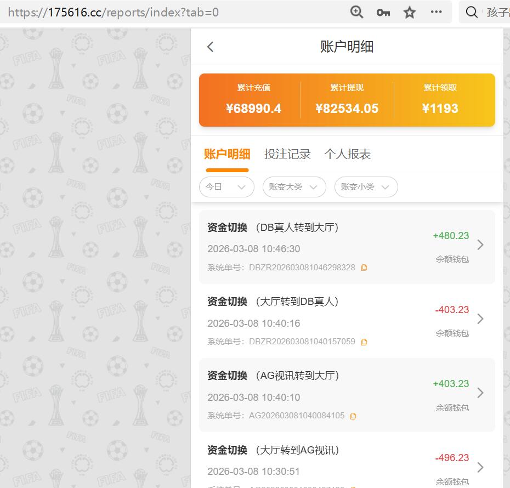Open the browser extensions ellipsis menu
The width and height of the screenshot is (510, 488).
436,12
